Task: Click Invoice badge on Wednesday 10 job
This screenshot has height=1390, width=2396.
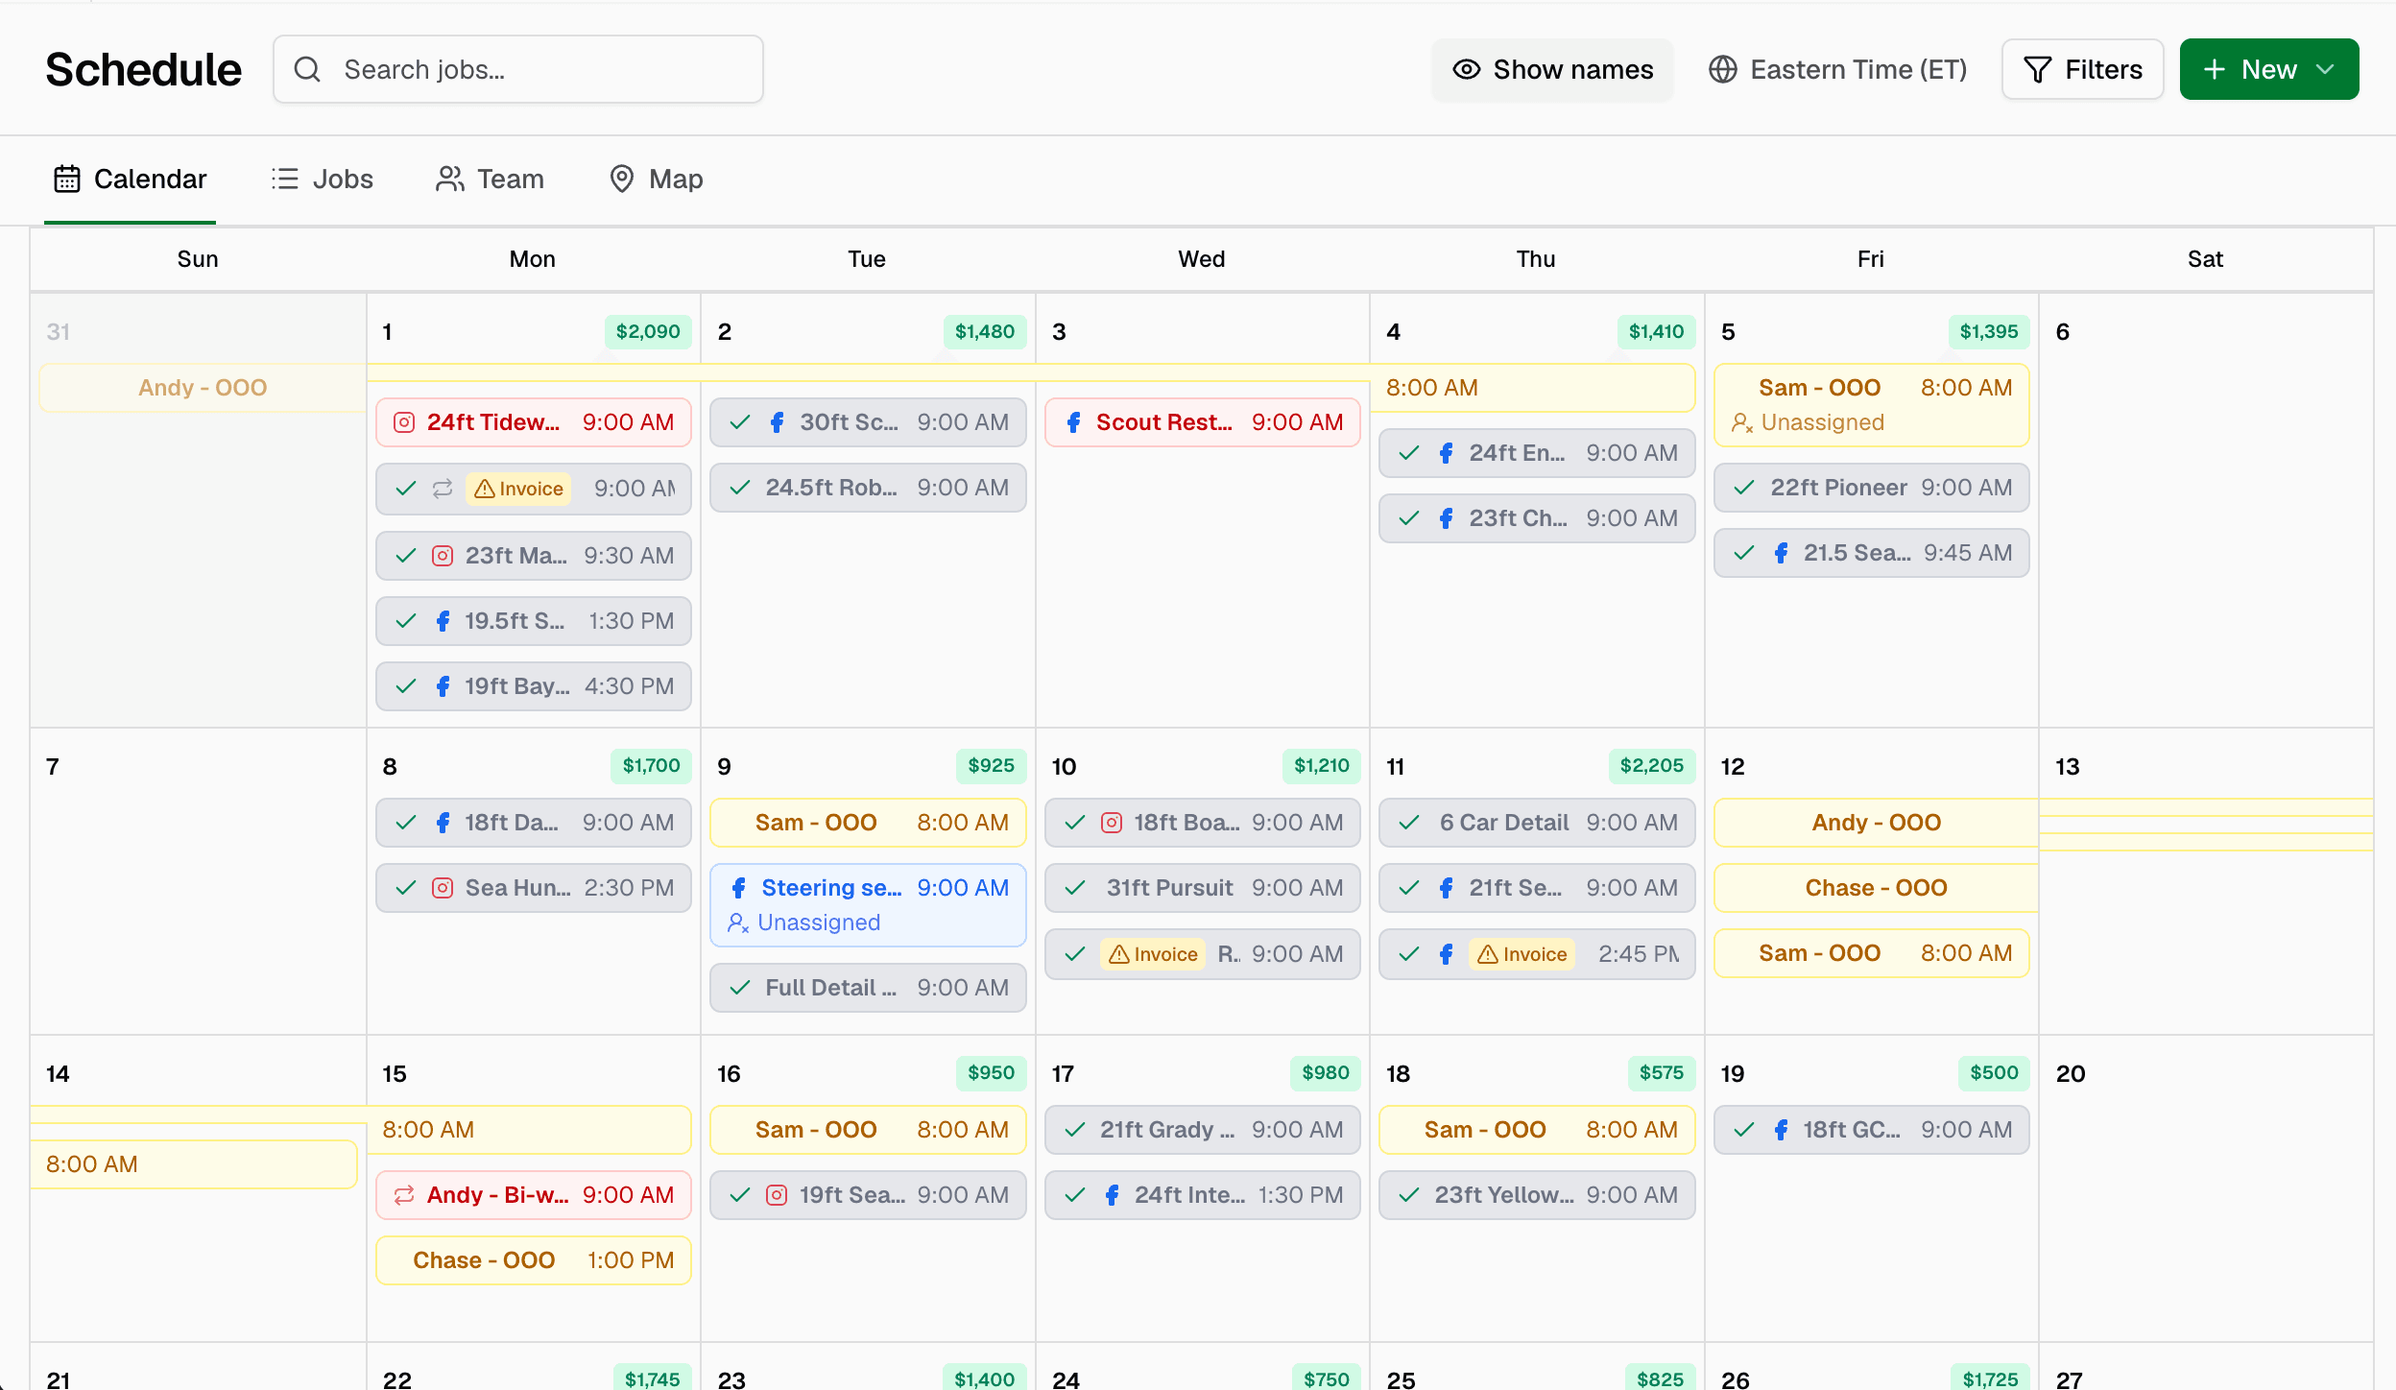Action: point(1153,954)
